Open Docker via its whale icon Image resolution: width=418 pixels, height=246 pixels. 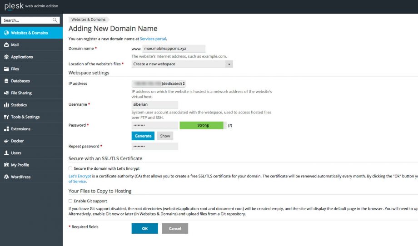(x=6, y=141)
